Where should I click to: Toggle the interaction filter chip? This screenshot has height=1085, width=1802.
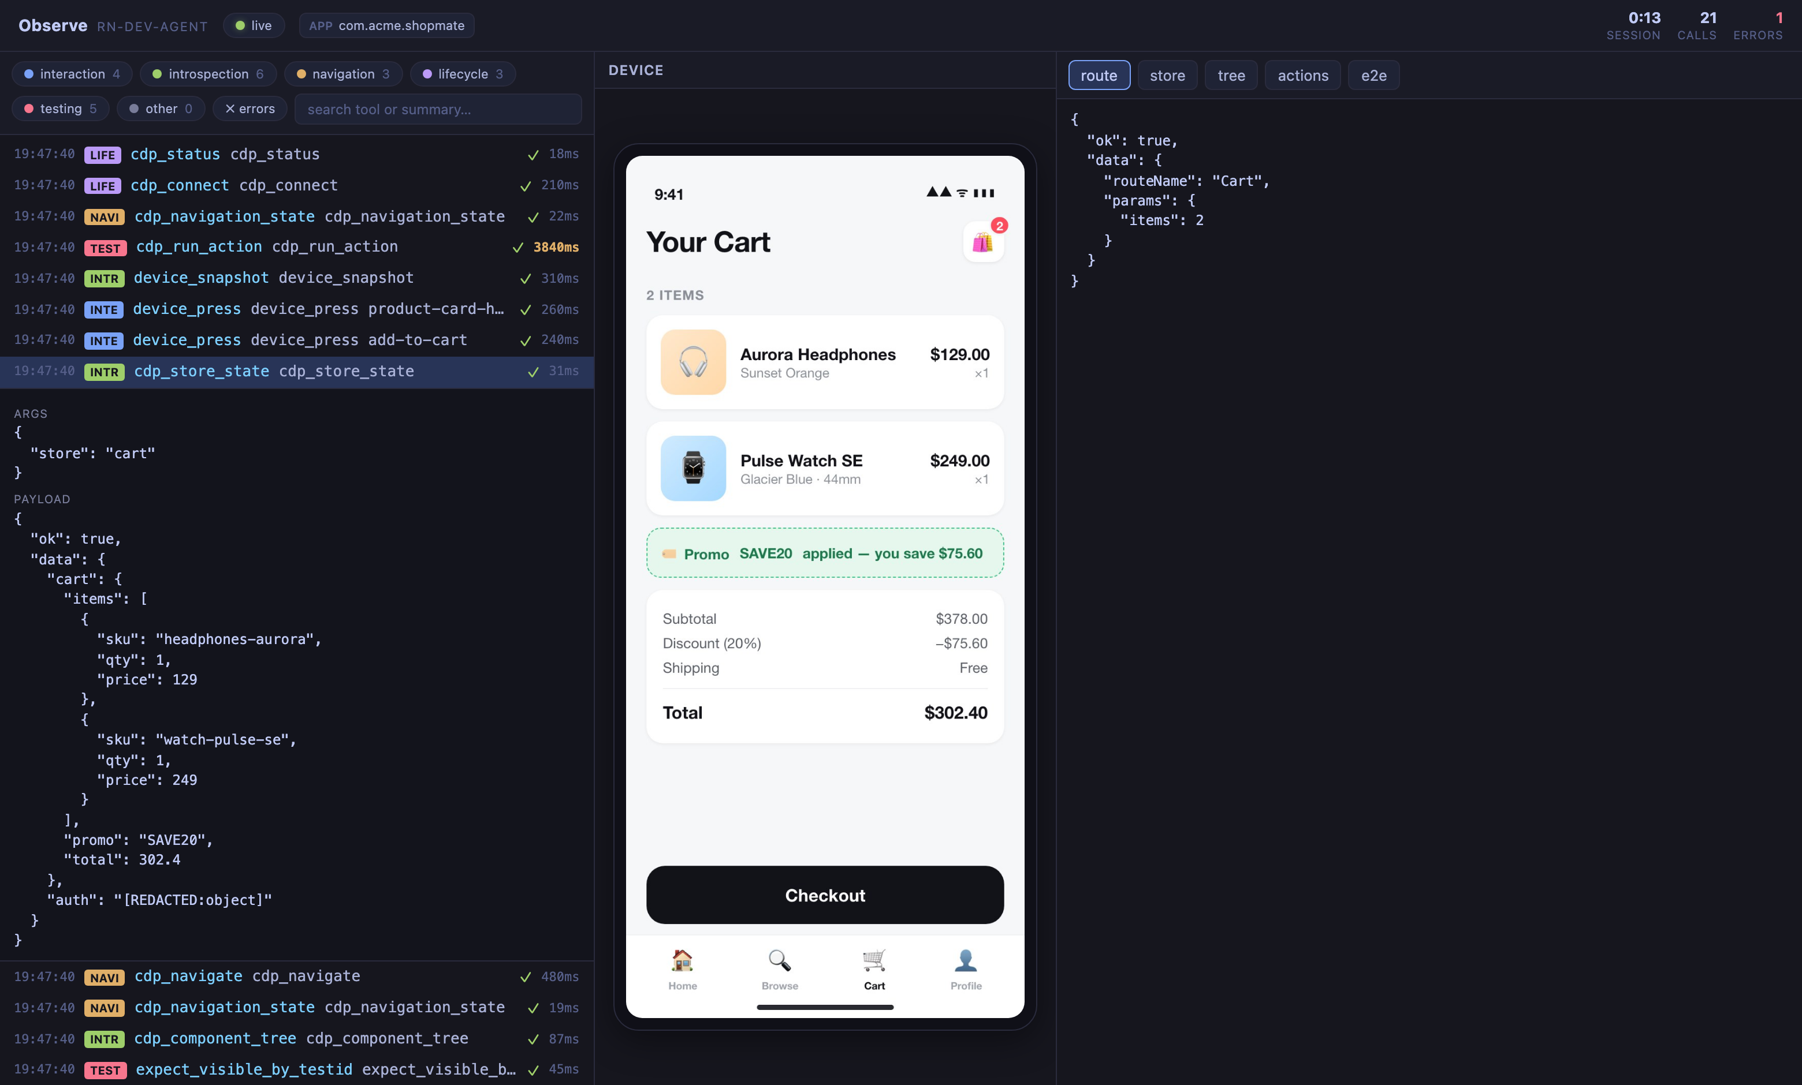click(72, 74)
